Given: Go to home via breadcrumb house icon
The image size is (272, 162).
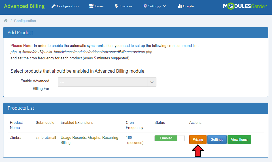Looking at the screenshot, I should 6,21.
